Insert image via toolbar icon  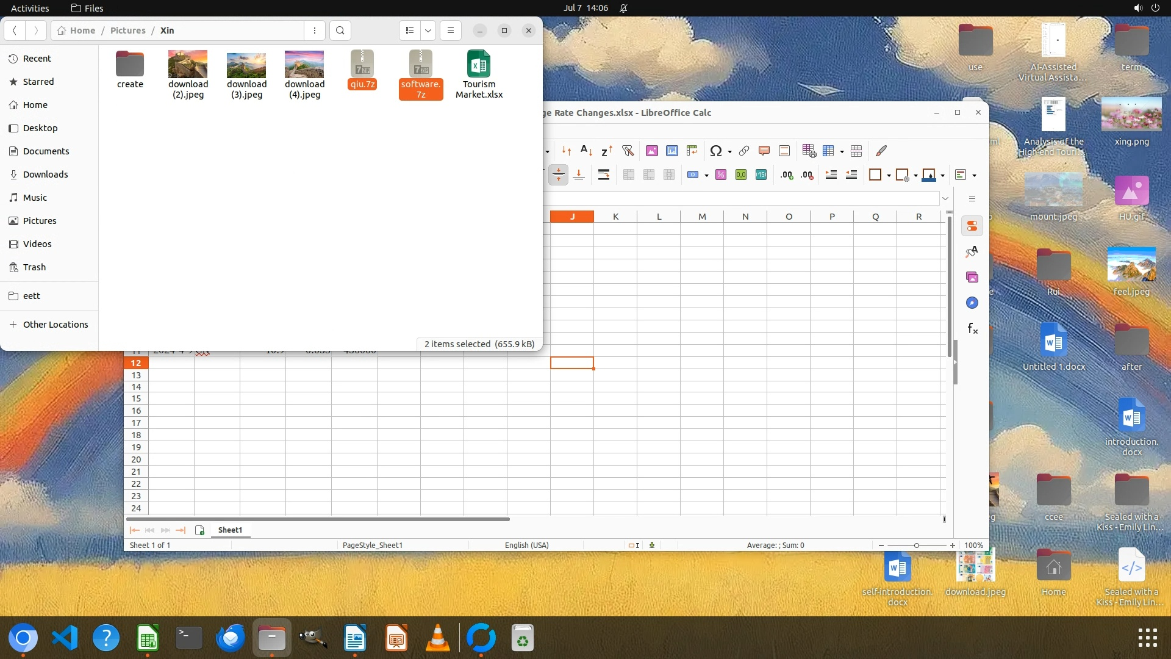652,151
